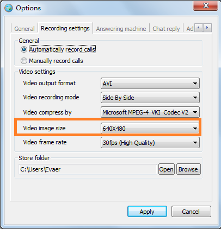
Task: Click the Evaer app icon in title bar
Action: tap(9, 8)
